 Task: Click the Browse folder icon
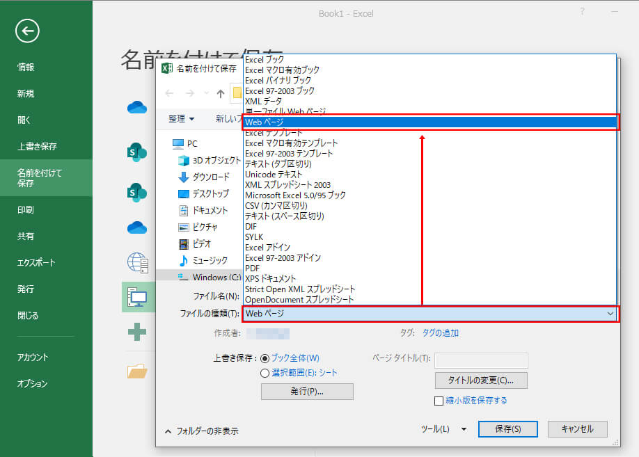(x=137, y=371)
